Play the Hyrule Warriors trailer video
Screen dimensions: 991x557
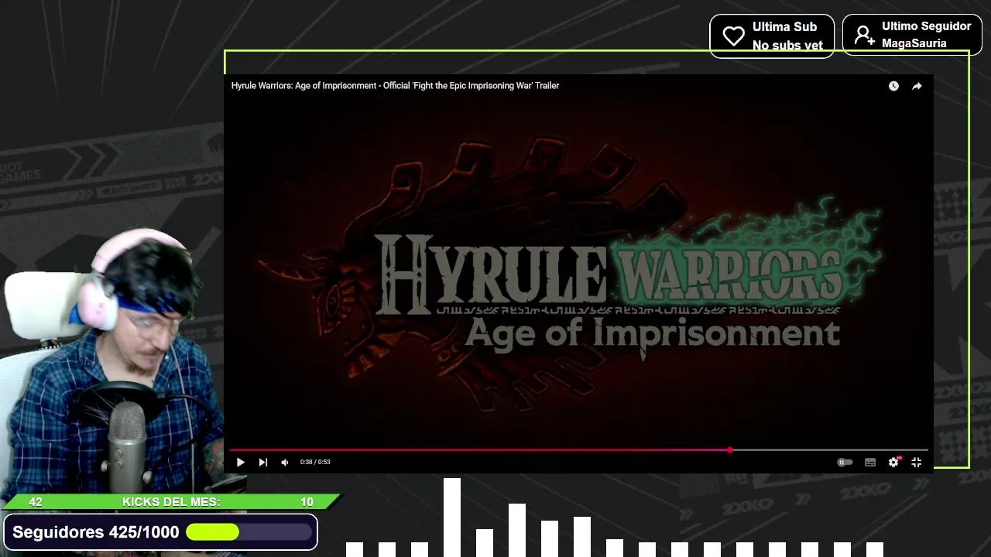click(x=240, y=462)
